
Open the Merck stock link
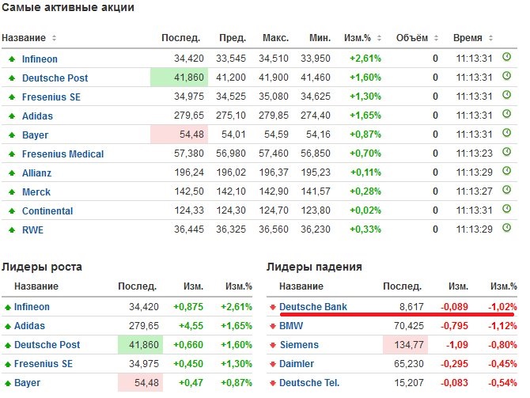(36, 192)
